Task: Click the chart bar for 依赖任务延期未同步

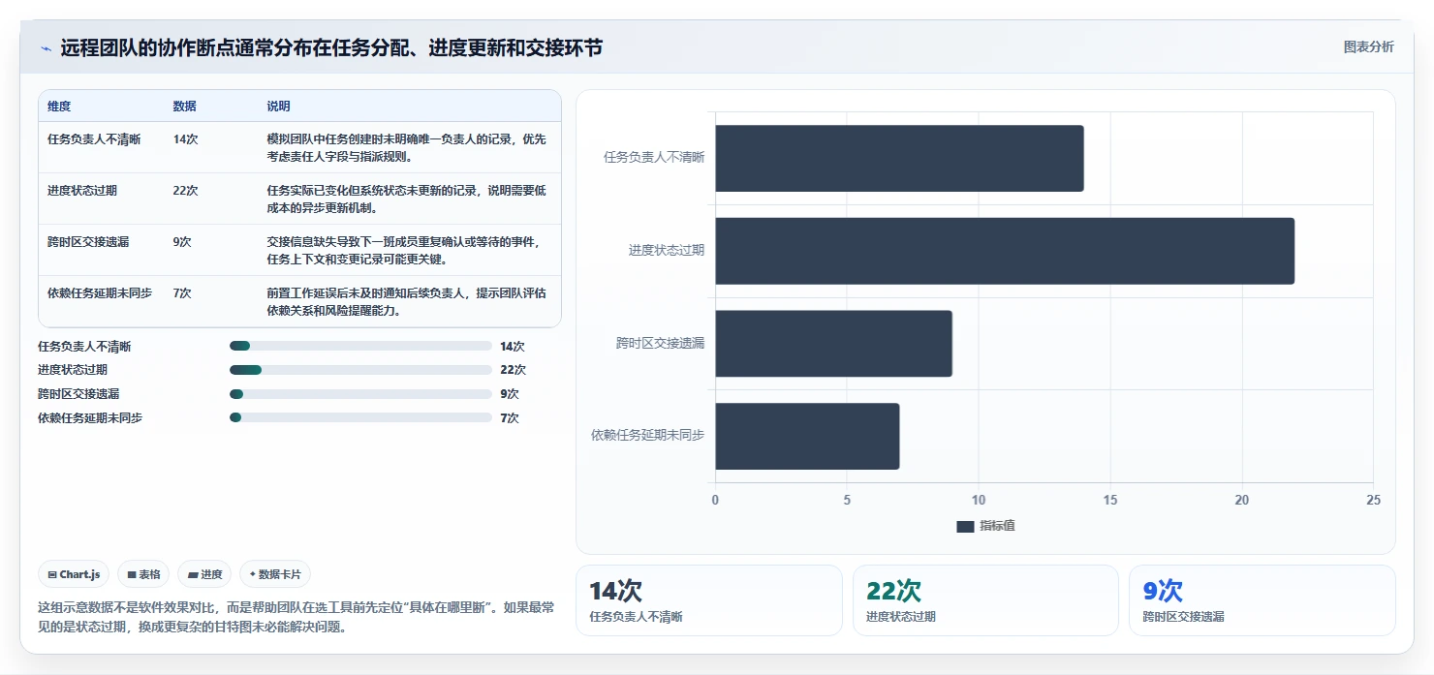Action: tap(807, 437)
